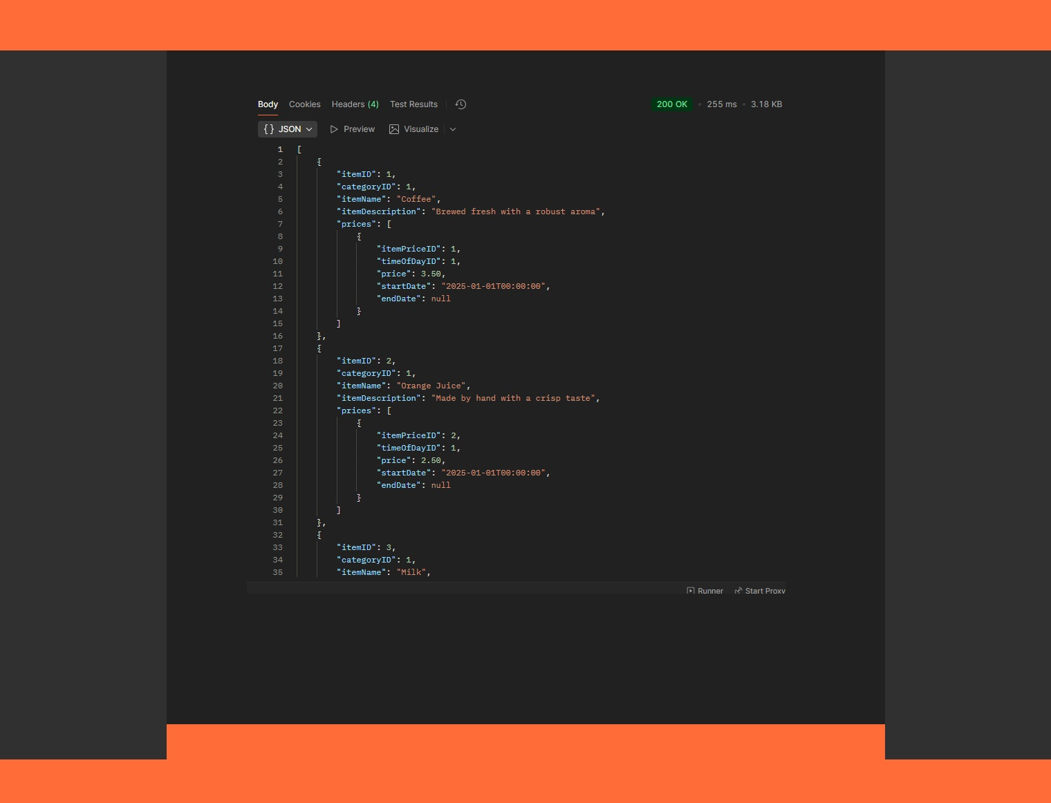1051x803 pixels.
Task: Click the Visualize image icon
Action: coord(394,129)
